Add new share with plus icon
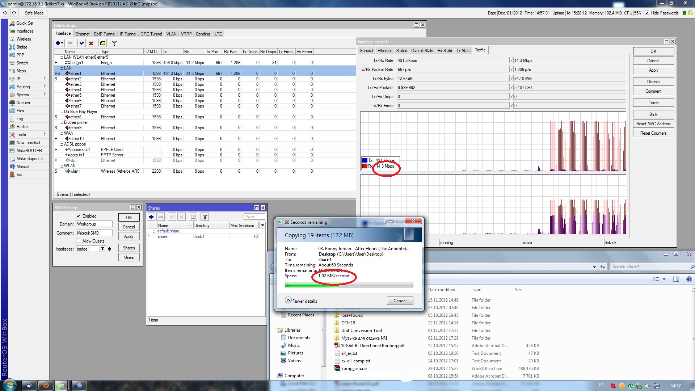This screenshot has height=391, width=695. pos(151,217)
